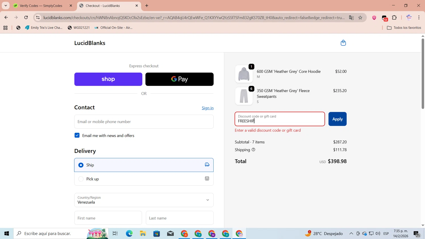The width and height of the screenshot is (425, 239).
Task: Pay with the Shop express button
Action: click(x=108, y=79)
